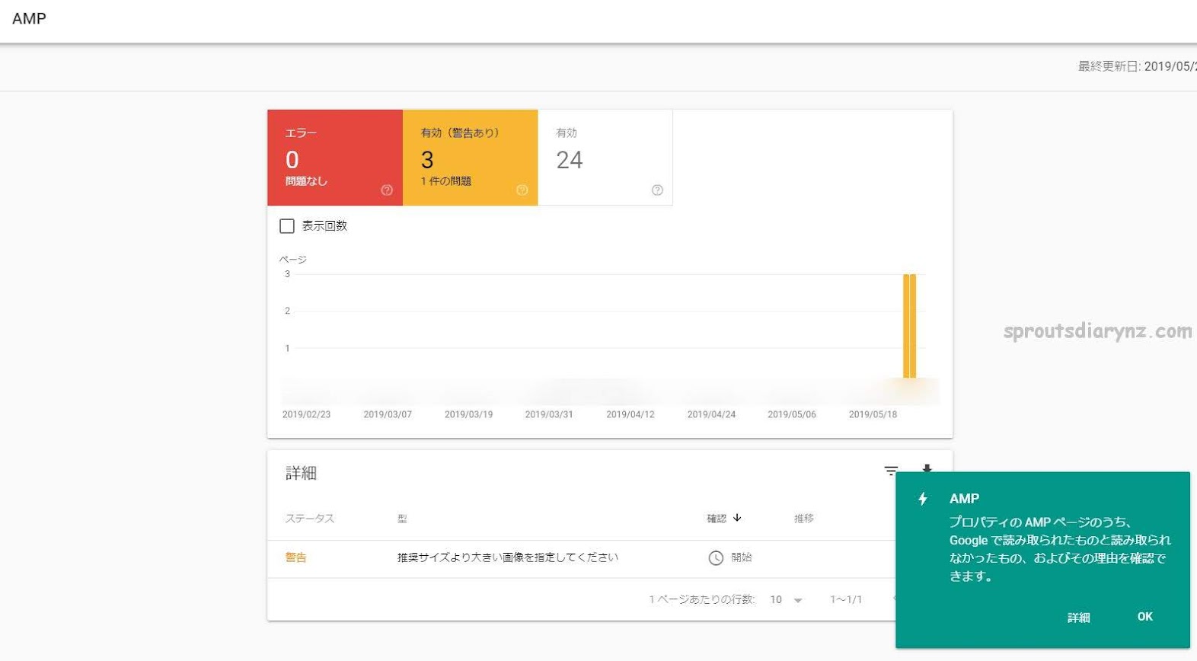Click help icon on the 有効 24 card
Image resolution: width=1197 pixels, height=661 pixels.
(x=657, y=190)
